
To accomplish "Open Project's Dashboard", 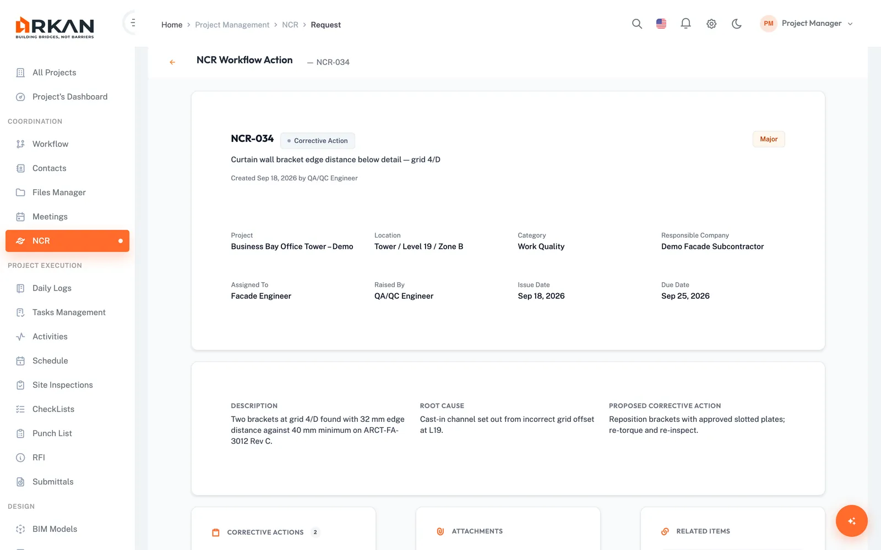I will [x=67, y=97].
